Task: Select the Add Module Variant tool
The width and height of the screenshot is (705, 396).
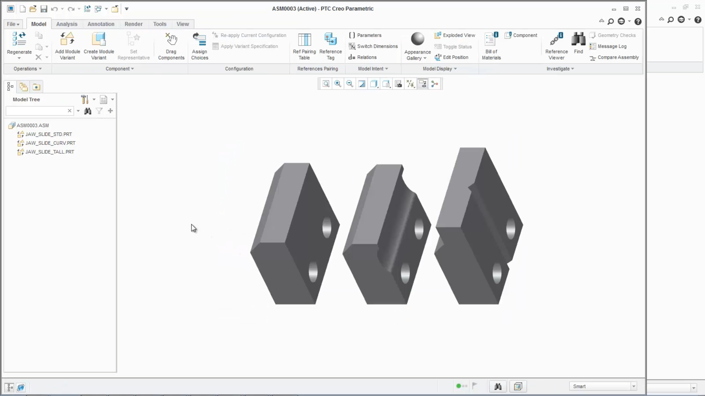Action: coord(68,46)
